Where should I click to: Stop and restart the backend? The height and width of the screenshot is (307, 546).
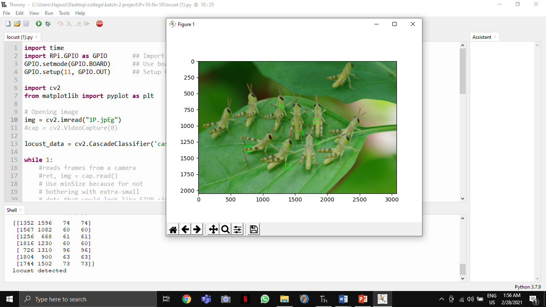(99, 24)
